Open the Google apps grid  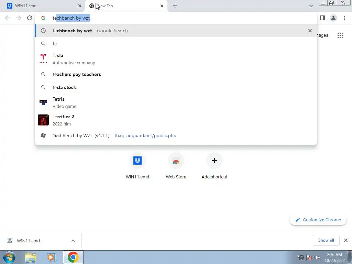(x=340, y=35)
